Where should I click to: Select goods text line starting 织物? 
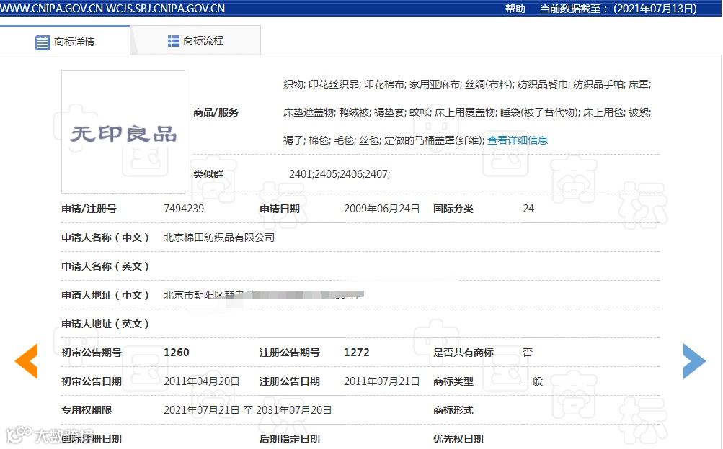(466, 84)
